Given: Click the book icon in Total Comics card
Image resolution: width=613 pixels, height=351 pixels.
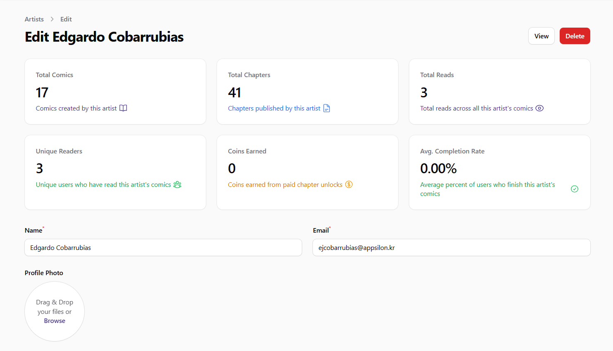Looking at the screenshot, I should pyautogui.click(x=123, y=108).
